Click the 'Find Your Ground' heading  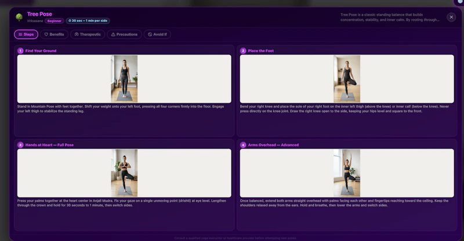tap(41, 51)
